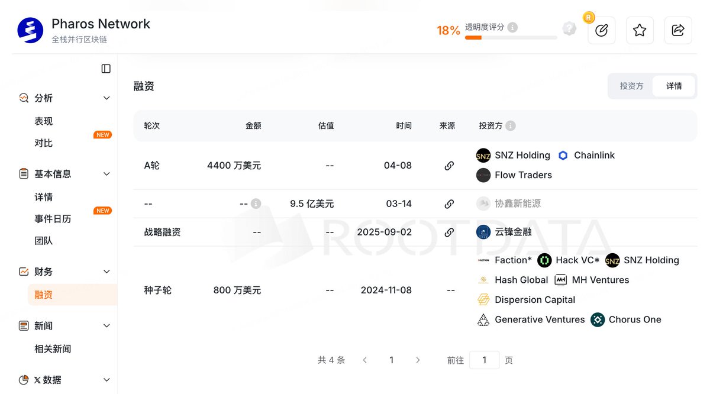Viewport: 710px width, 394px height.
Task: Click the Chainlink logo icon
Action: pos(563,156)
